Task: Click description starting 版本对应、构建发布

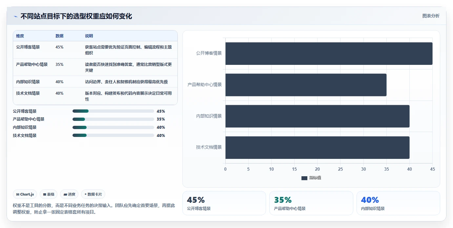Action: point(128,96)
